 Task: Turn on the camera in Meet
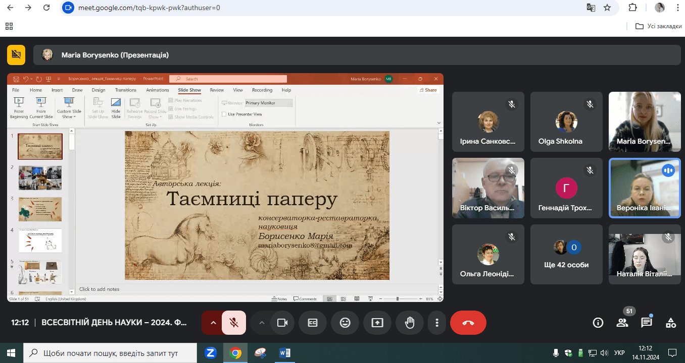pyautogui.click(x=282, y=323)
